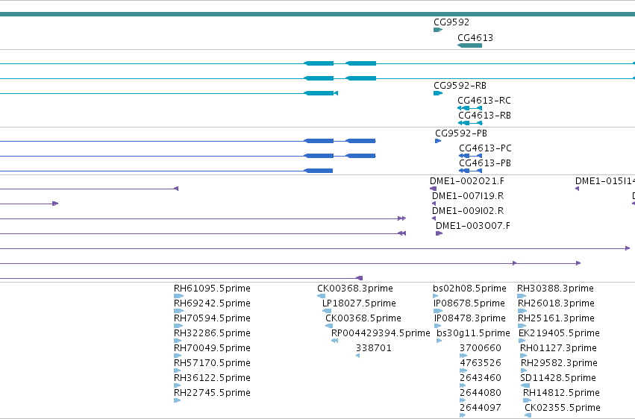Viewport: 635px width, 419px height.
Task: Select the RH61095.5prime EST
Action: (x=178, y=296)
